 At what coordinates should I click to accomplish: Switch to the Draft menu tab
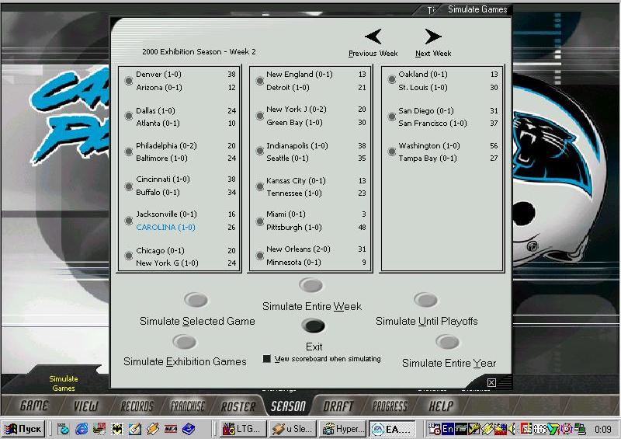point(338,406)
